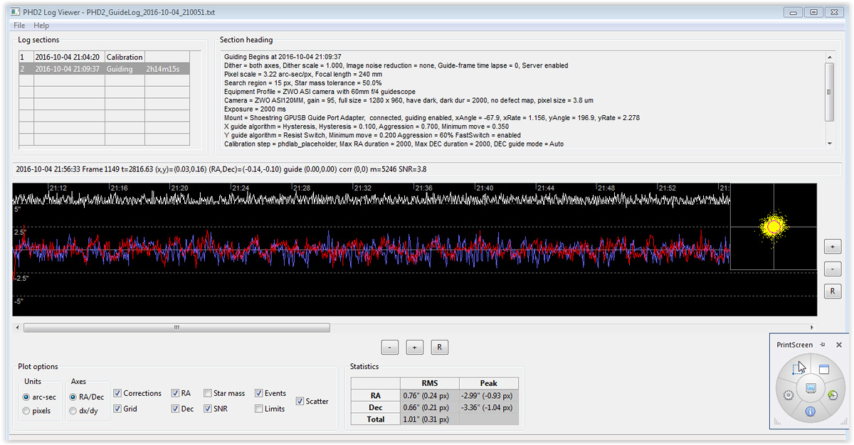Viewport: 854px width, 445px height.
Task: Click the minus button right of graph
Action: [832, 269]
